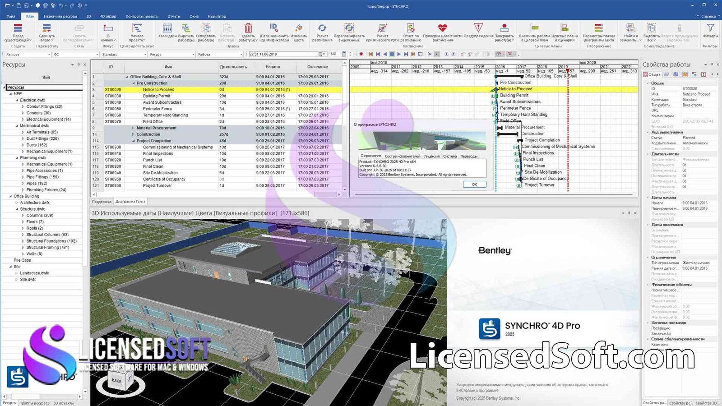Click the Сдвинуть влево icon

pyautogui.click(x=47, y=28)
